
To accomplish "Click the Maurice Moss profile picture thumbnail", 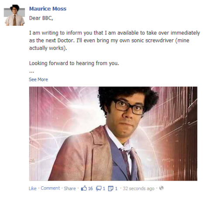I will click(14, 15).
